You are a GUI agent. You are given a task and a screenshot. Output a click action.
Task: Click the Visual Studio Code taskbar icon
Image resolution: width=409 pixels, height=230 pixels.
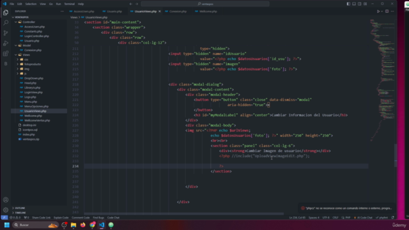click(x=102, y=225)
